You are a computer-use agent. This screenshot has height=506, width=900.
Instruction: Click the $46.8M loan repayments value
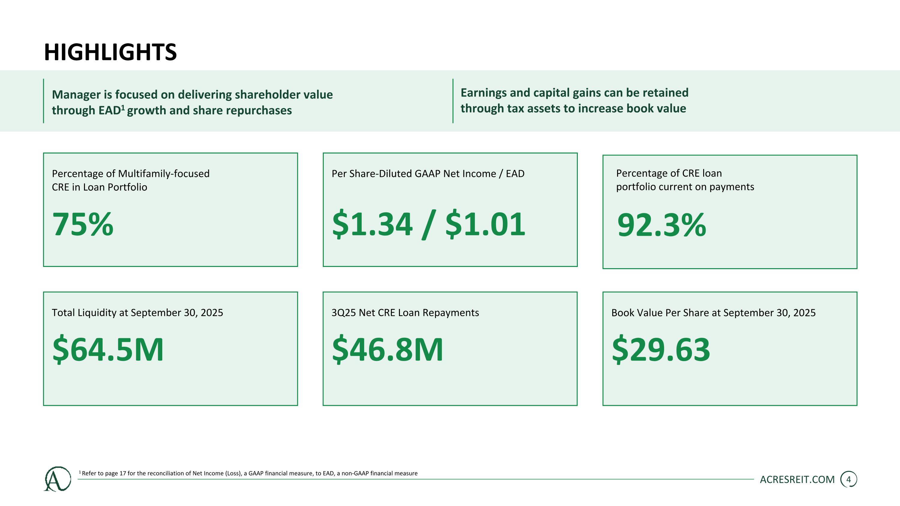[x=388, y=349]
